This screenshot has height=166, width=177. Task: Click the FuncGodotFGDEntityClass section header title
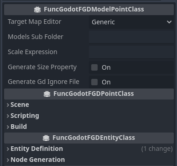[94, 138]
